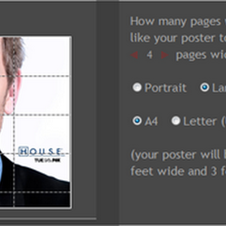Click the divider between preview and options

tap(108, 113)
